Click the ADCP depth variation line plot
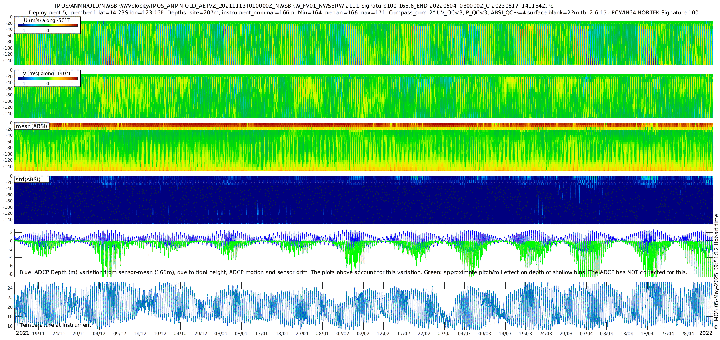The width and height of the screenshot is (720, 340). tap(364, 253)
